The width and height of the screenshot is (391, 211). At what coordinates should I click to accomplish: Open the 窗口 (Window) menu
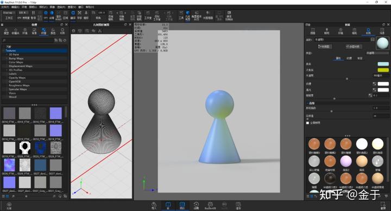tap(81, 7)
